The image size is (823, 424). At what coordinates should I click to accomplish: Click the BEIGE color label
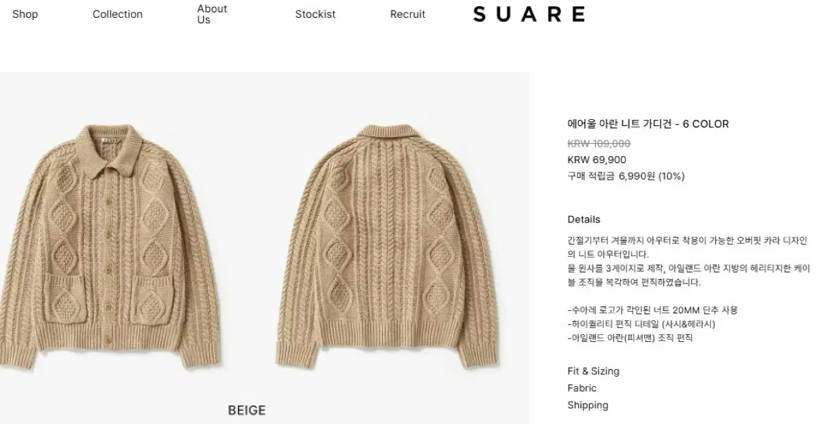pyautogui.click(x=247, y=410)
